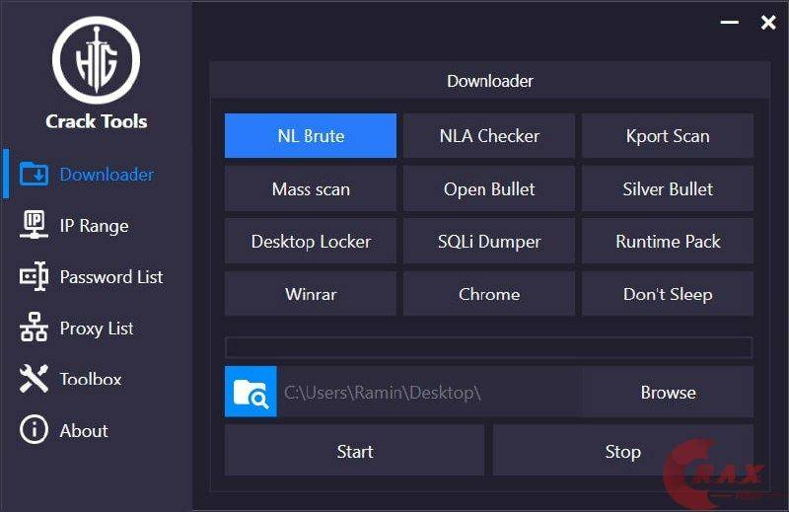Choose Mass scan tool
Image resolution: width=789 pixels, height=512 pixels.
click(311, 188)
